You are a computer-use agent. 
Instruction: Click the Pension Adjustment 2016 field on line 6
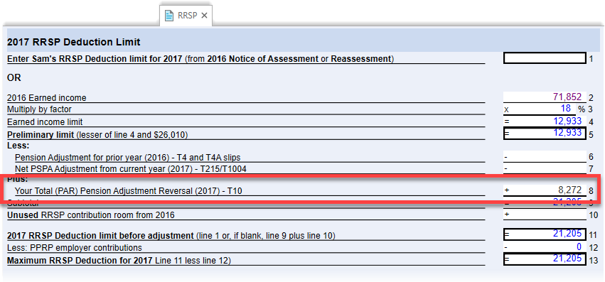point(545,157)
